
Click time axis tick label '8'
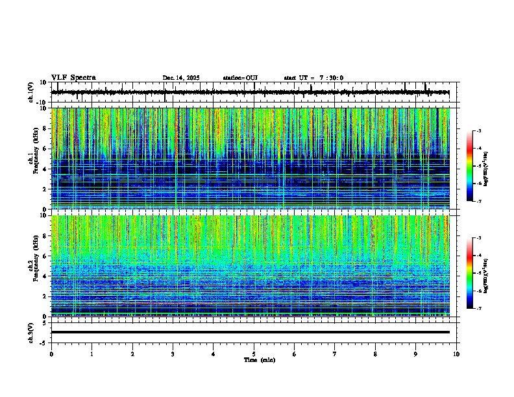[375, 354]
